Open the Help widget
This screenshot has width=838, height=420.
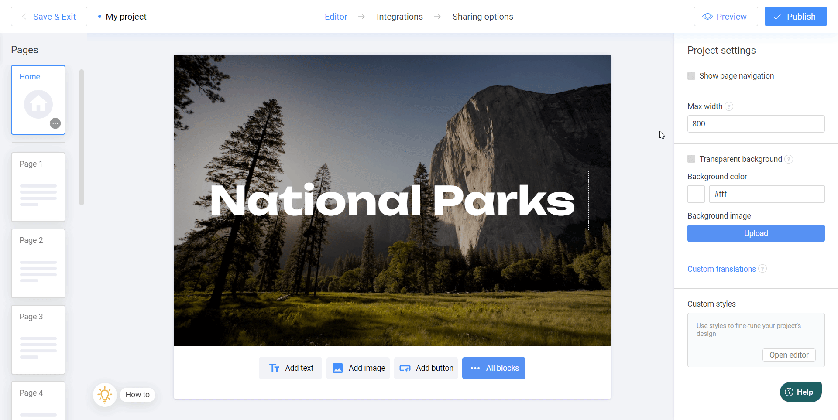pos(801,392)
